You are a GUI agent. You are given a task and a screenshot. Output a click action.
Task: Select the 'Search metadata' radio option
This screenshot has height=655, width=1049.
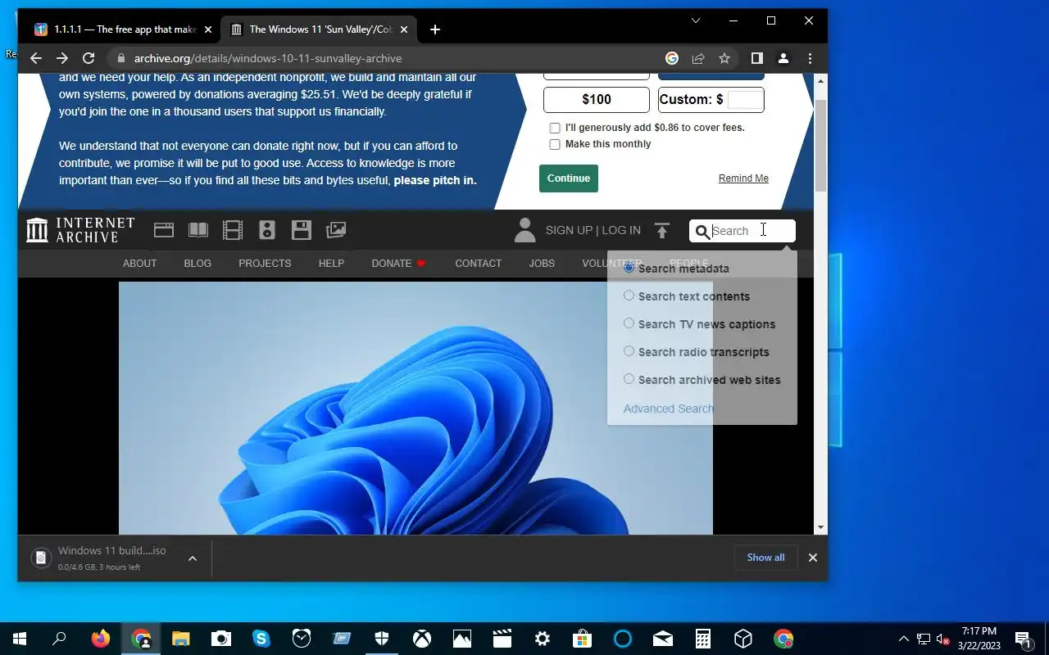point(629,268)
